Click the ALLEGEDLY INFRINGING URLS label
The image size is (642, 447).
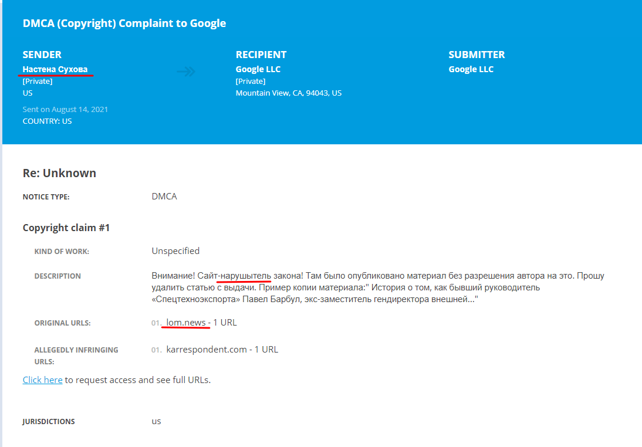point(76,355)
